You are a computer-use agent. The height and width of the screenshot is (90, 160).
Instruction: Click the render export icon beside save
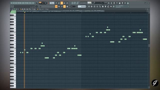[122, 3]
